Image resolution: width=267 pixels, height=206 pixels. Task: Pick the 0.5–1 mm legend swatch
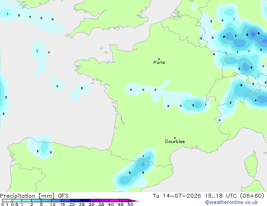(x=17, y=201)
